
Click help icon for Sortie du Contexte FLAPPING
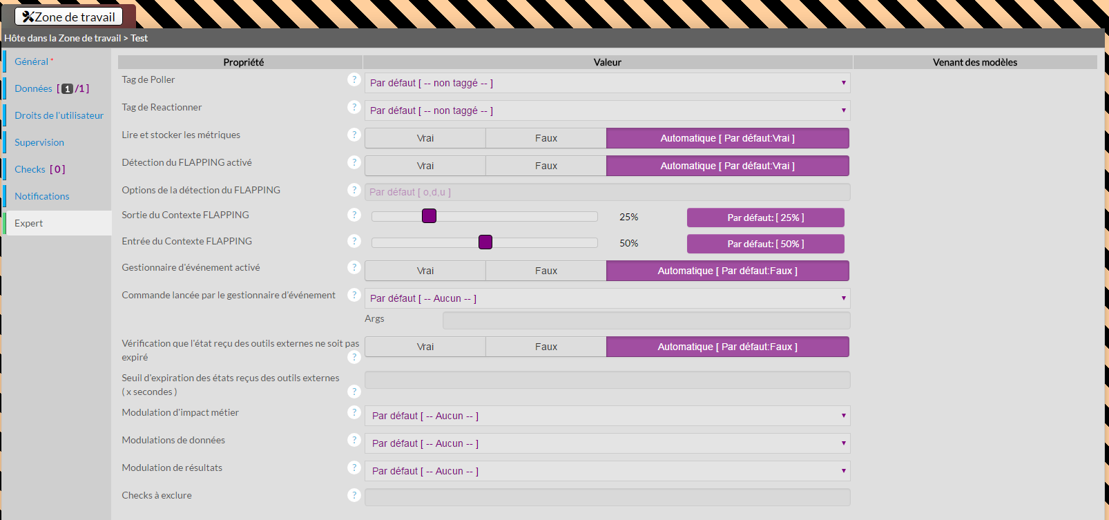(x=354, y=215)
